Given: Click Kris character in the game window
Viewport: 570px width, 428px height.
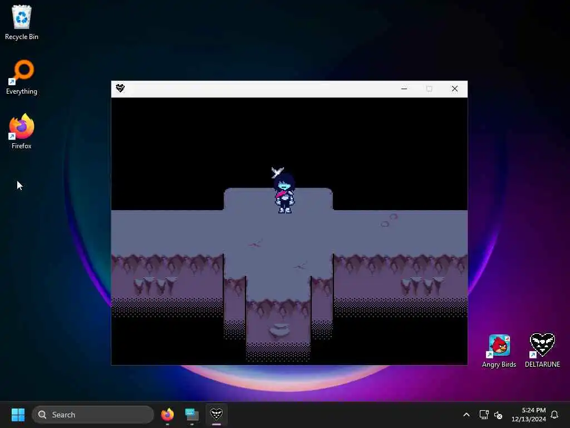Looking at the screenshot, I should tap(284, 192).
